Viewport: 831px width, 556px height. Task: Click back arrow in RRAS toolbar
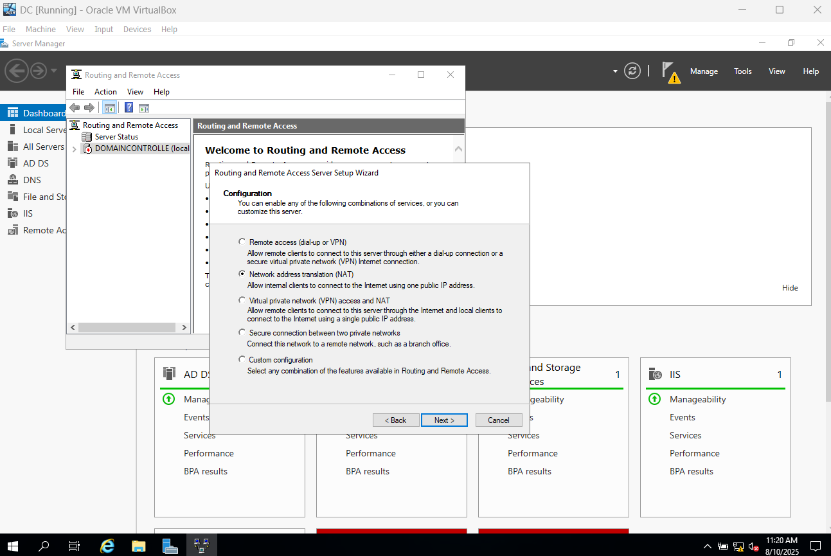[x=75, y=108]
